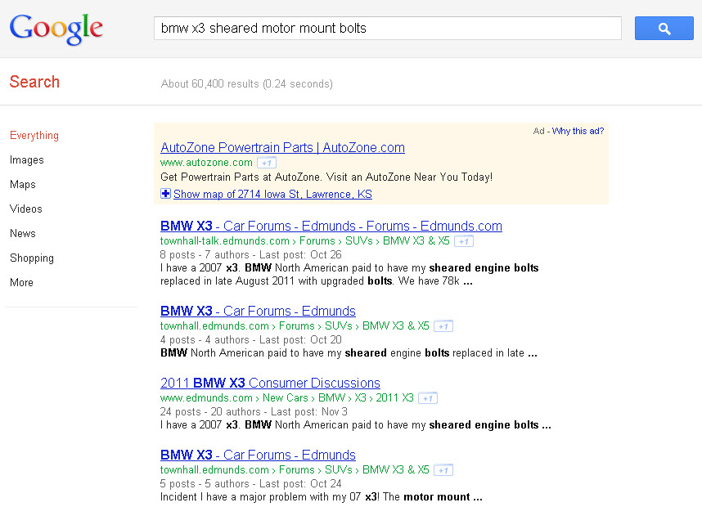Open the Why this ad? link
Viewport: 702px width, 507px height.
578,131
